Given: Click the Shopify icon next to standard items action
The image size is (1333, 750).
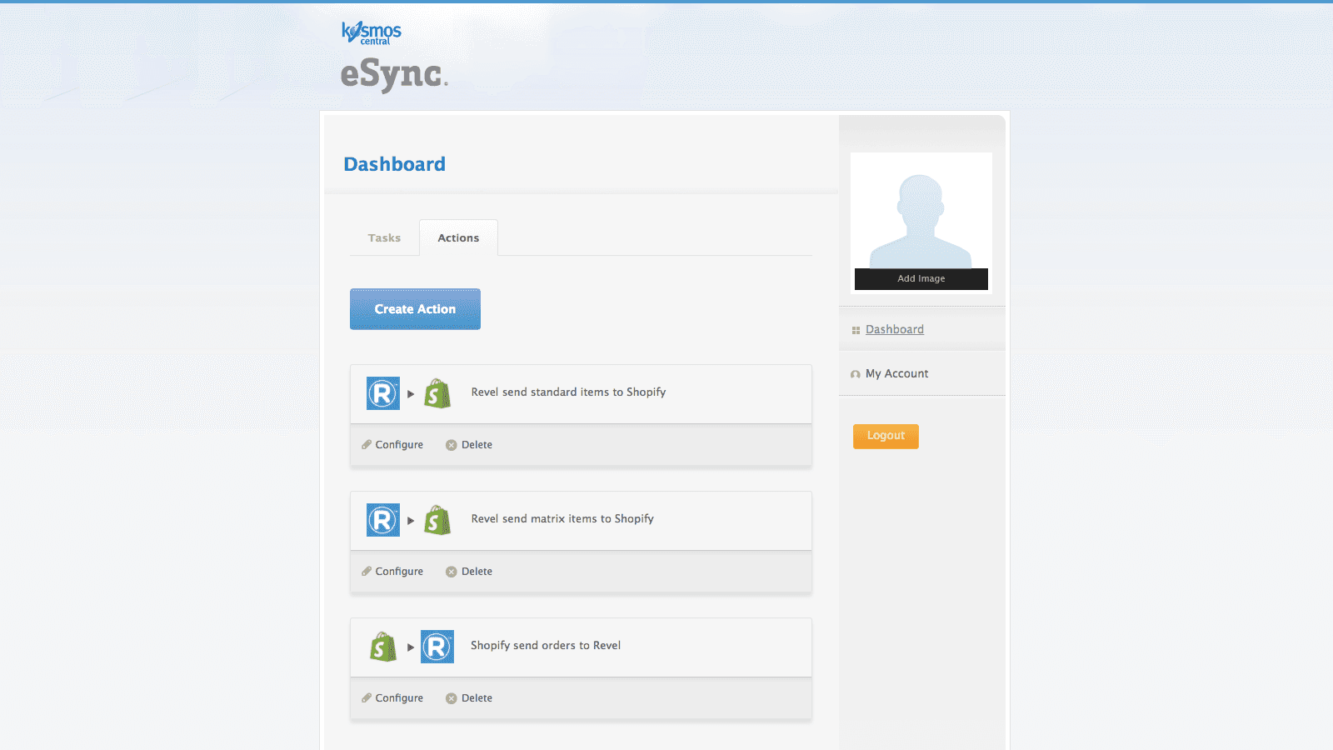Looking at the screenshot, I should click(x=439, y=393).
